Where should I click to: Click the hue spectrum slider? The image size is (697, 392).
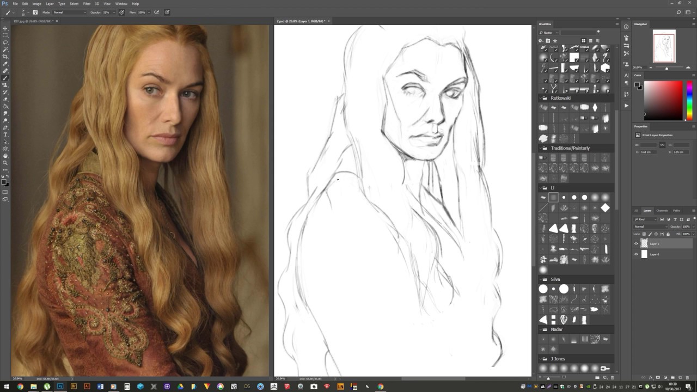click(689, 100)
